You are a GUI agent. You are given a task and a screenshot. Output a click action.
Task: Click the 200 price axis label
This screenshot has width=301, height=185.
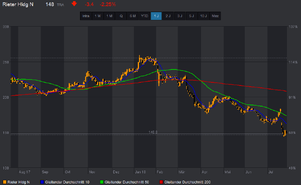click(x=6, y=98)
